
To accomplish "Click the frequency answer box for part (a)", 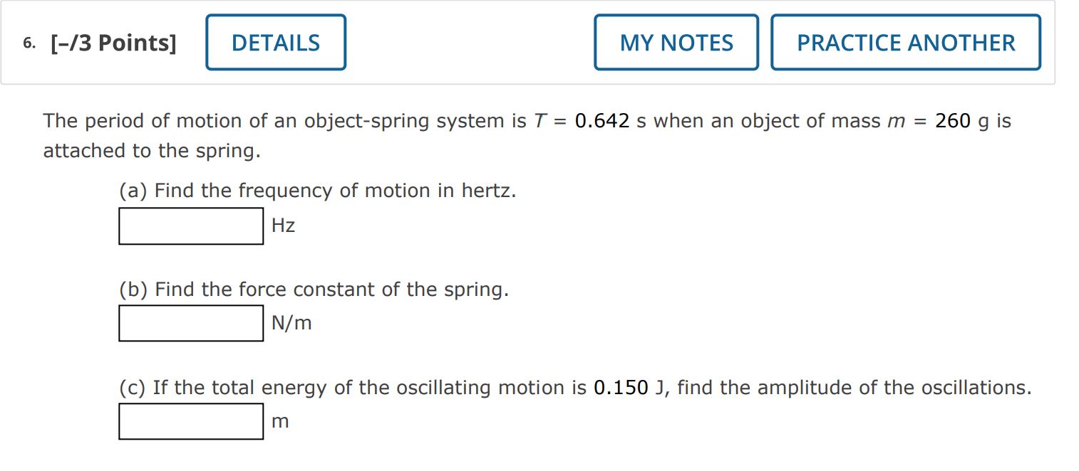I will [190, 225].
